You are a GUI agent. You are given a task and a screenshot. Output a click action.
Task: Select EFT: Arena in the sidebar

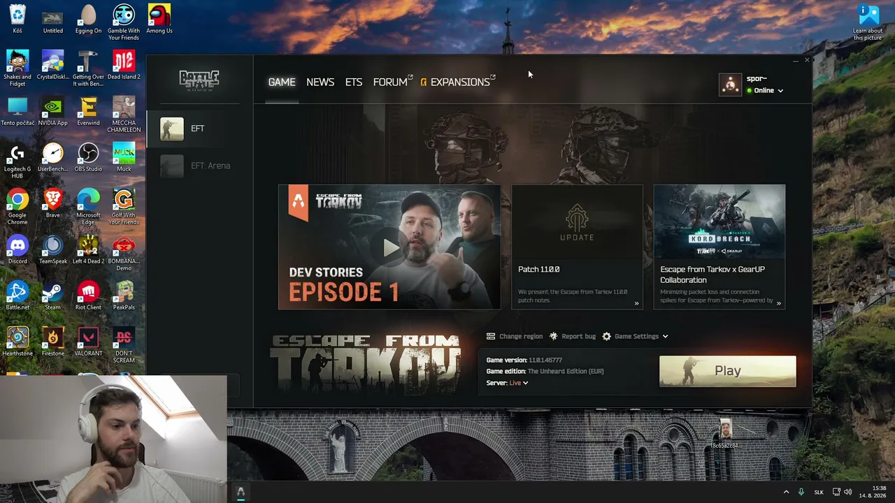[x=199, y=166]
